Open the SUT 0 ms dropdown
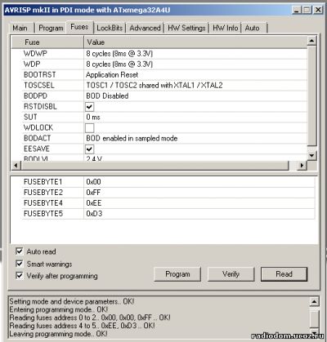The image size is (327, 342). [195, 118]
